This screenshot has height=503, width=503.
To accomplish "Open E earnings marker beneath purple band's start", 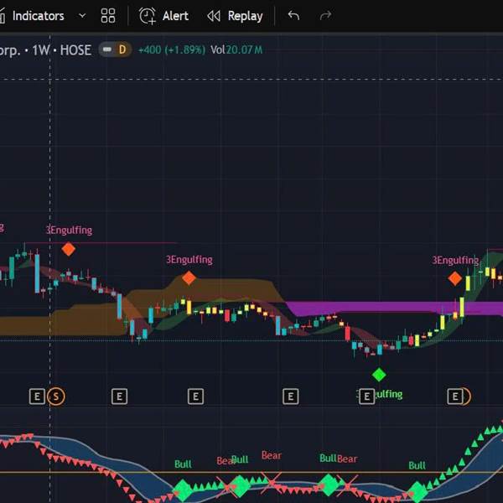I will 291,397.
